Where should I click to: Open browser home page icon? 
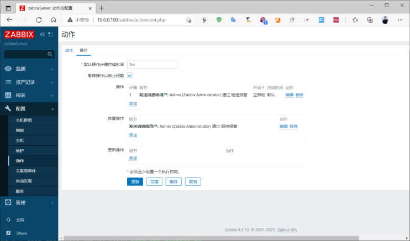[54, 20]
